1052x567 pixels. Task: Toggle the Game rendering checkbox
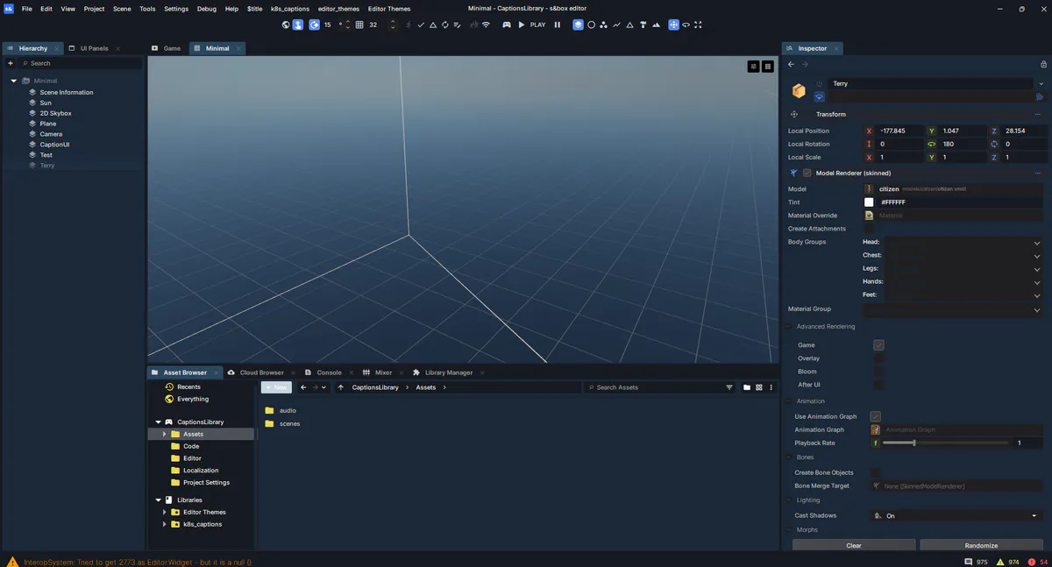pyautogui.click(x=878, y=345)
